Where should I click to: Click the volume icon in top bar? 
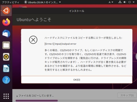click(x=125, y=2)
